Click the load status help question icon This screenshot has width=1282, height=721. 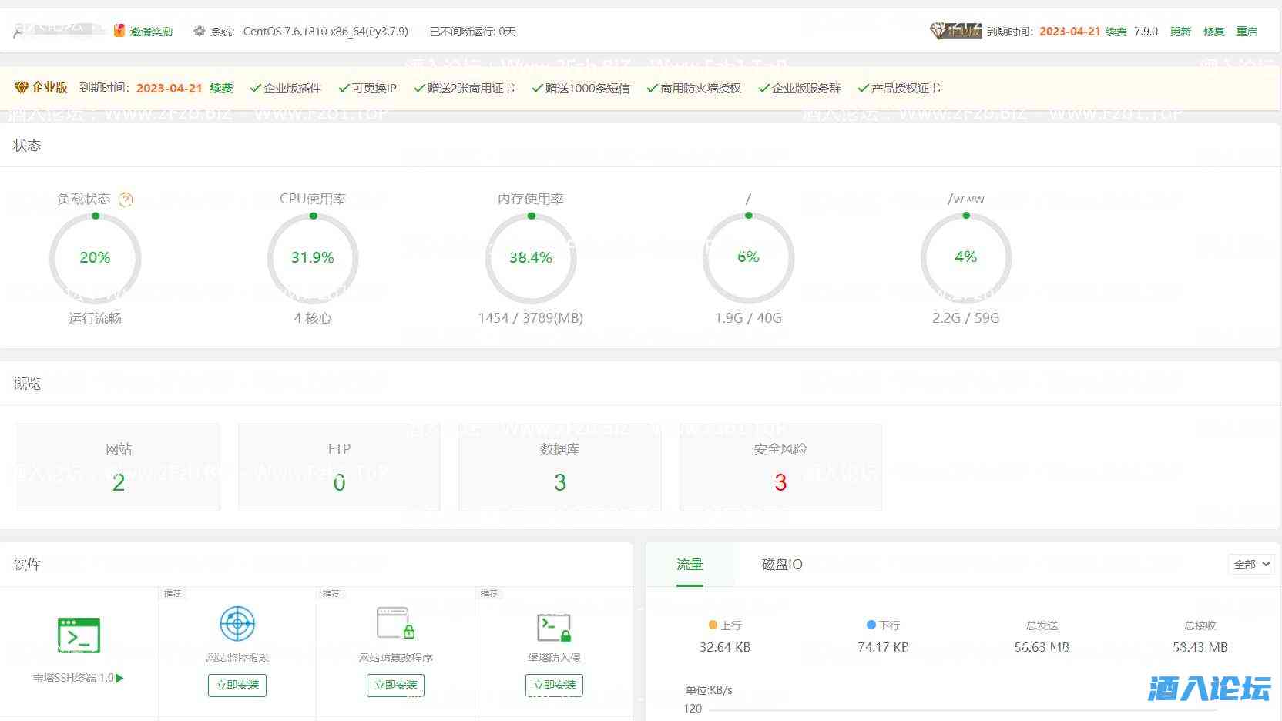pyautogui.click(x=126, y=200)
